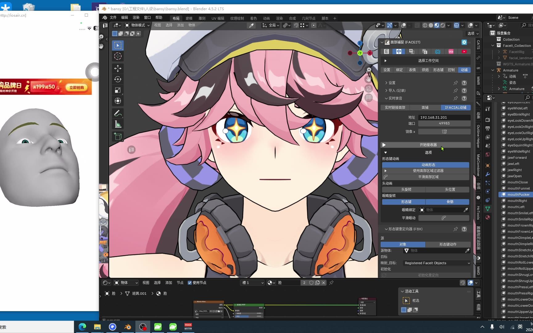Click the help icon beside 导入 (记录)
Viewport: 533px width, 333px height.
pyautogui.click(x=464, y=91)
